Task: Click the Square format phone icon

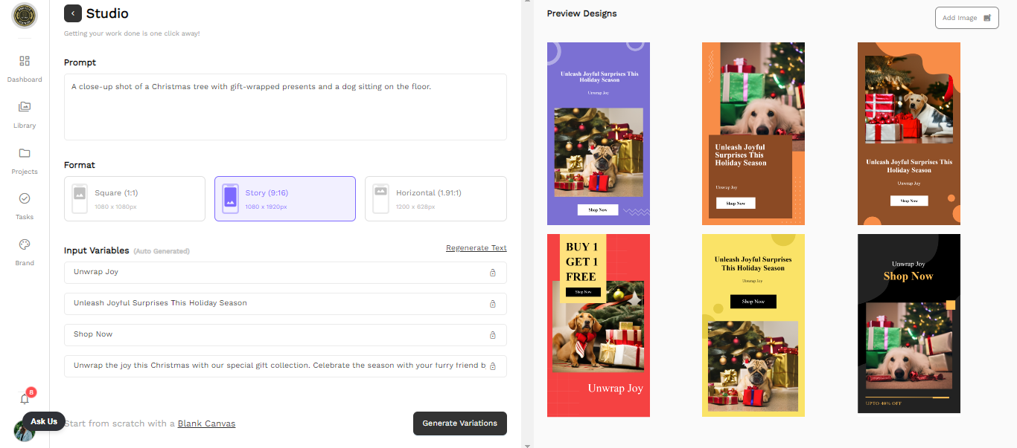Action: 80,198
